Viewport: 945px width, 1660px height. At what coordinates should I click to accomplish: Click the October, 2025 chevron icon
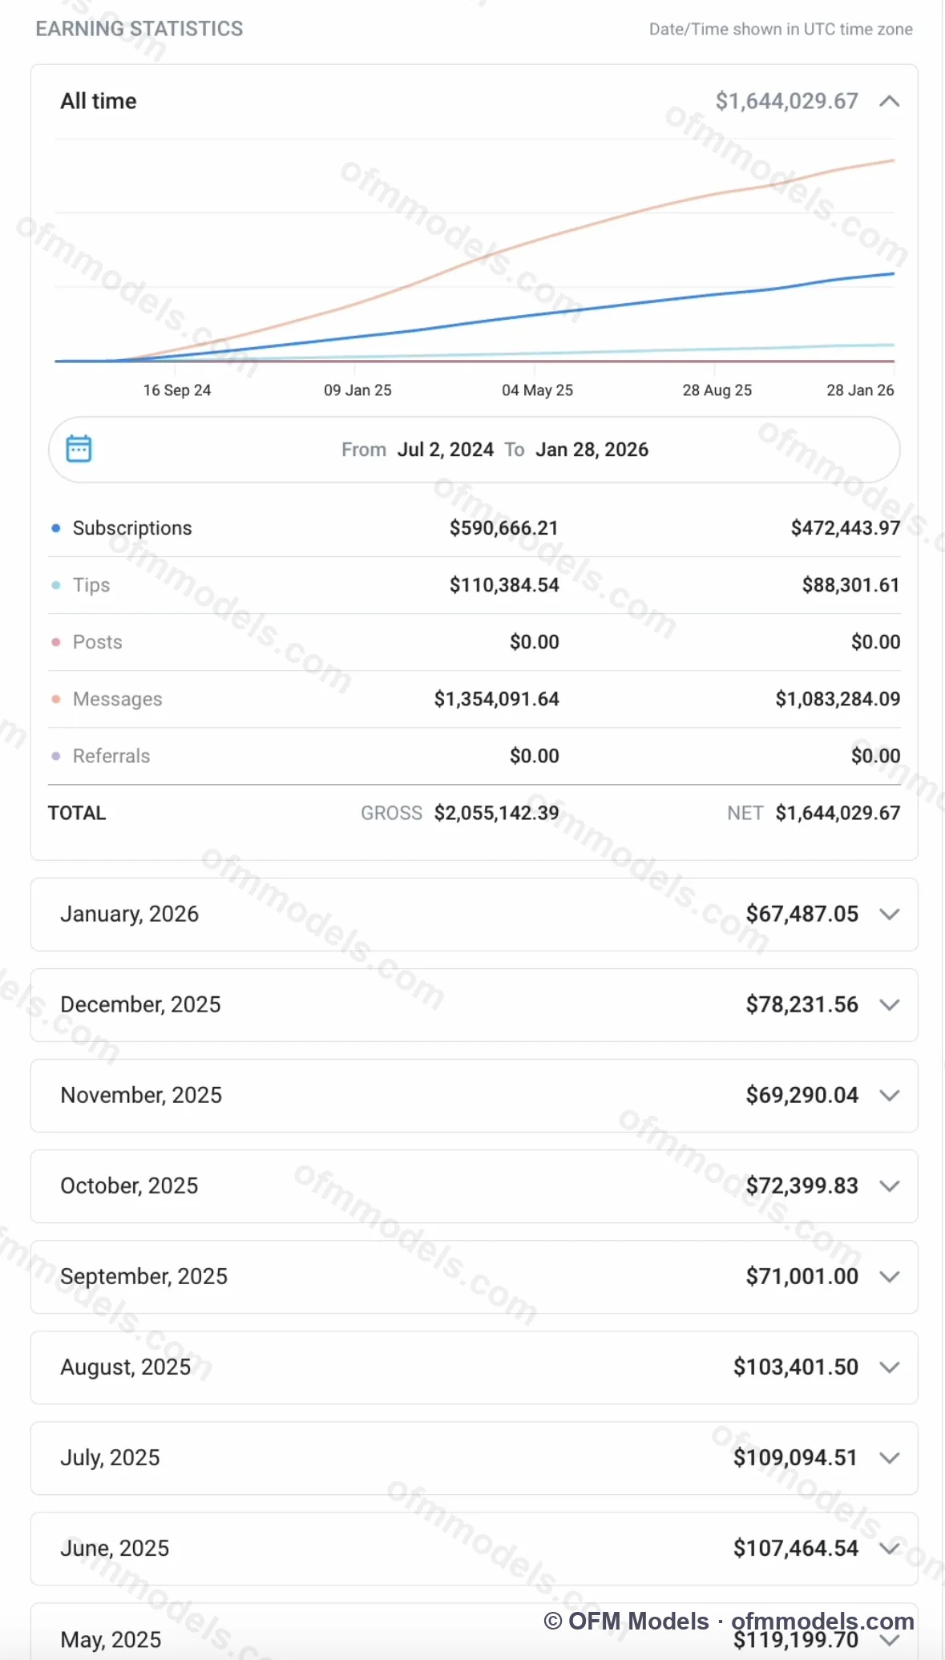[889, 1186]
